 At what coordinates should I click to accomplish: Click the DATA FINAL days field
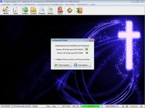[87, 53]
